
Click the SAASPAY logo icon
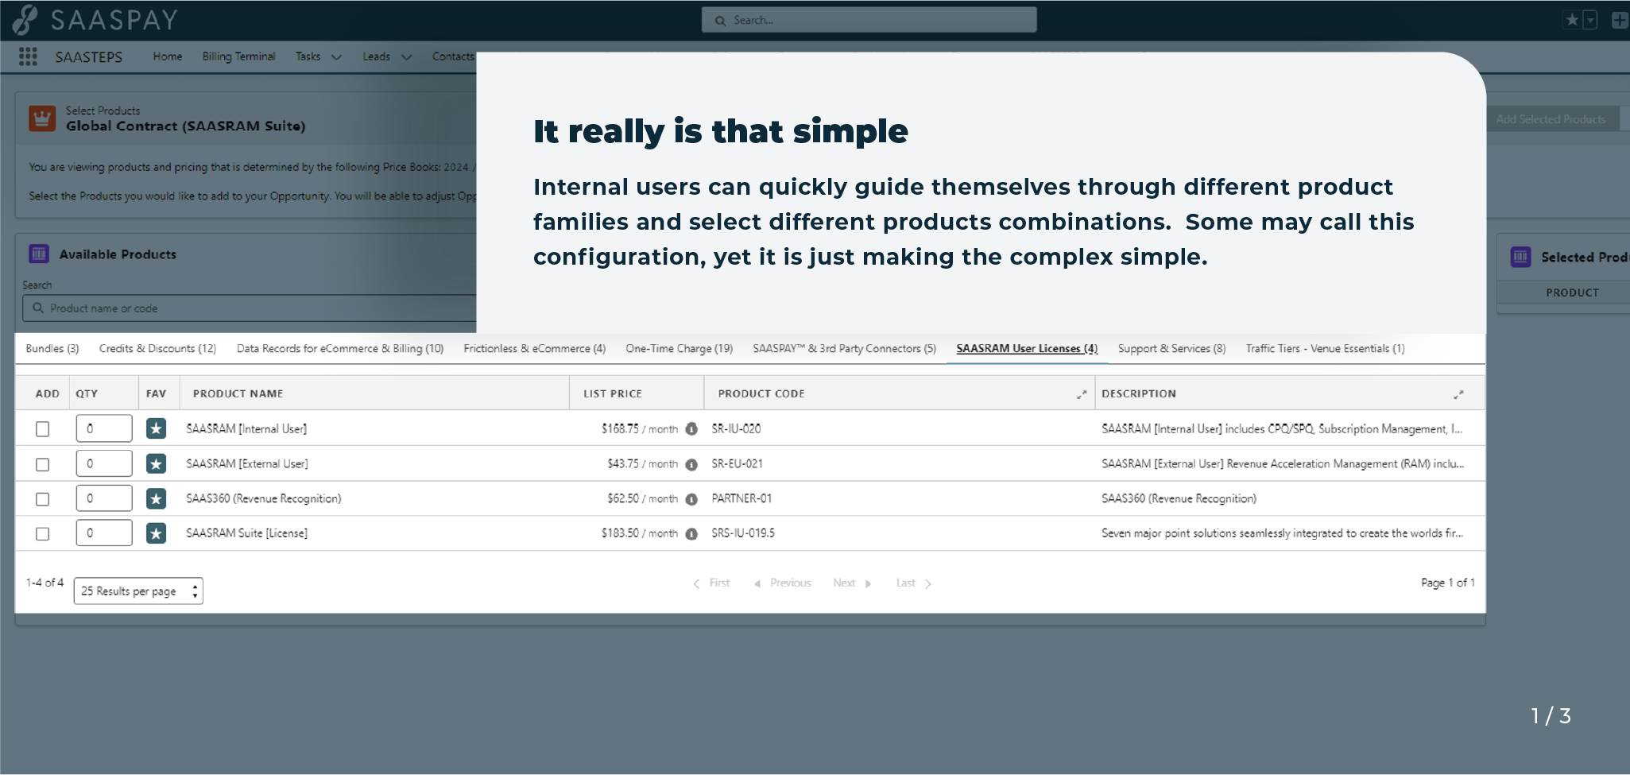click(x=25, y=20)
